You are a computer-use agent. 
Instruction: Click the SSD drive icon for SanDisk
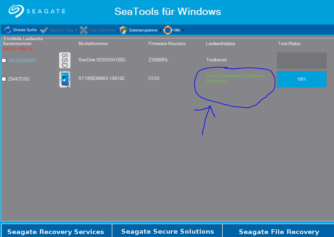pos(65,60)
